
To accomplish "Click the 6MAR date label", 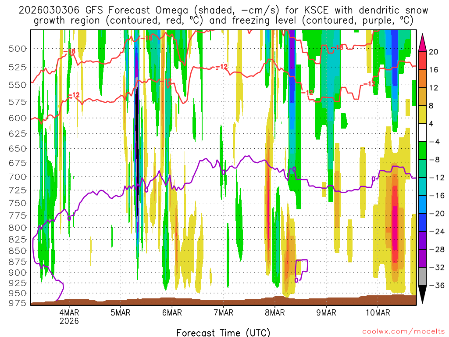I will [x=172, y=312].
